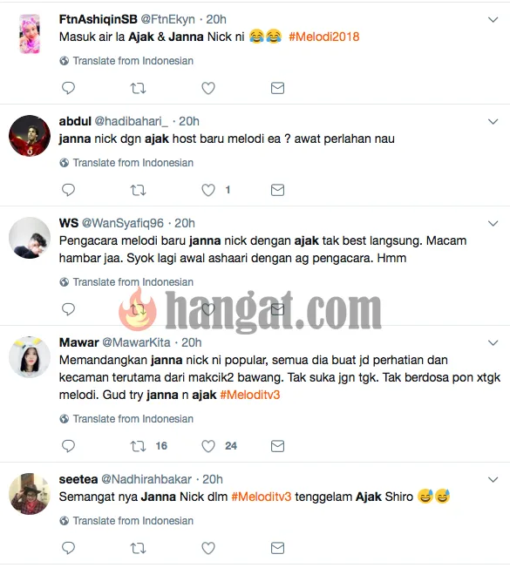Like abdul's tweet with 1 like

pos(208,190)
